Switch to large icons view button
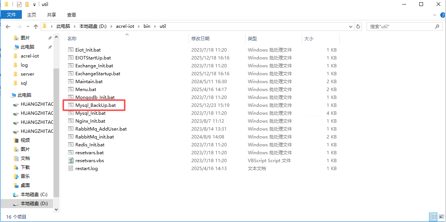The height and width of the screenshot is (222, 446). (x=441, y=217)
